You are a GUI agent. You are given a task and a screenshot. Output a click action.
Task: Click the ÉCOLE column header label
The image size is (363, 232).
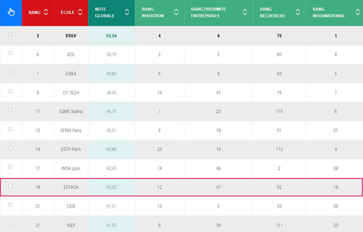[x=68, y=13]
